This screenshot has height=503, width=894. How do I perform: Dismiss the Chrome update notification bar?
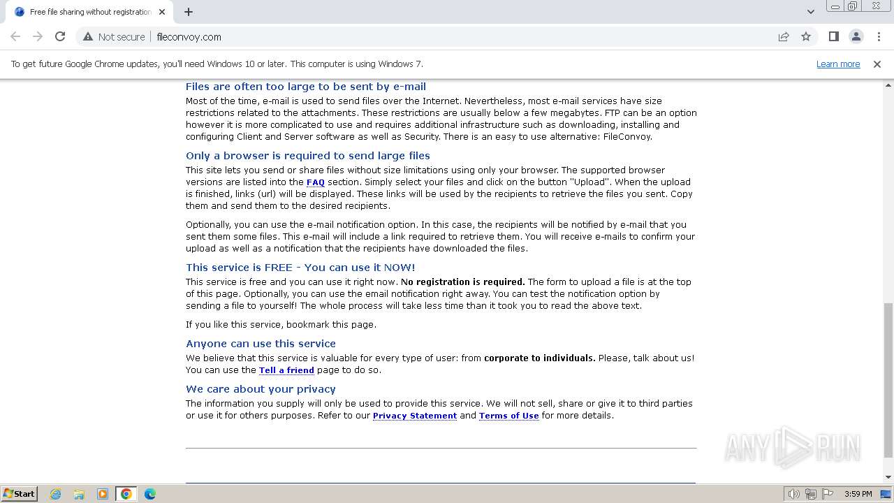coord(877,64)
